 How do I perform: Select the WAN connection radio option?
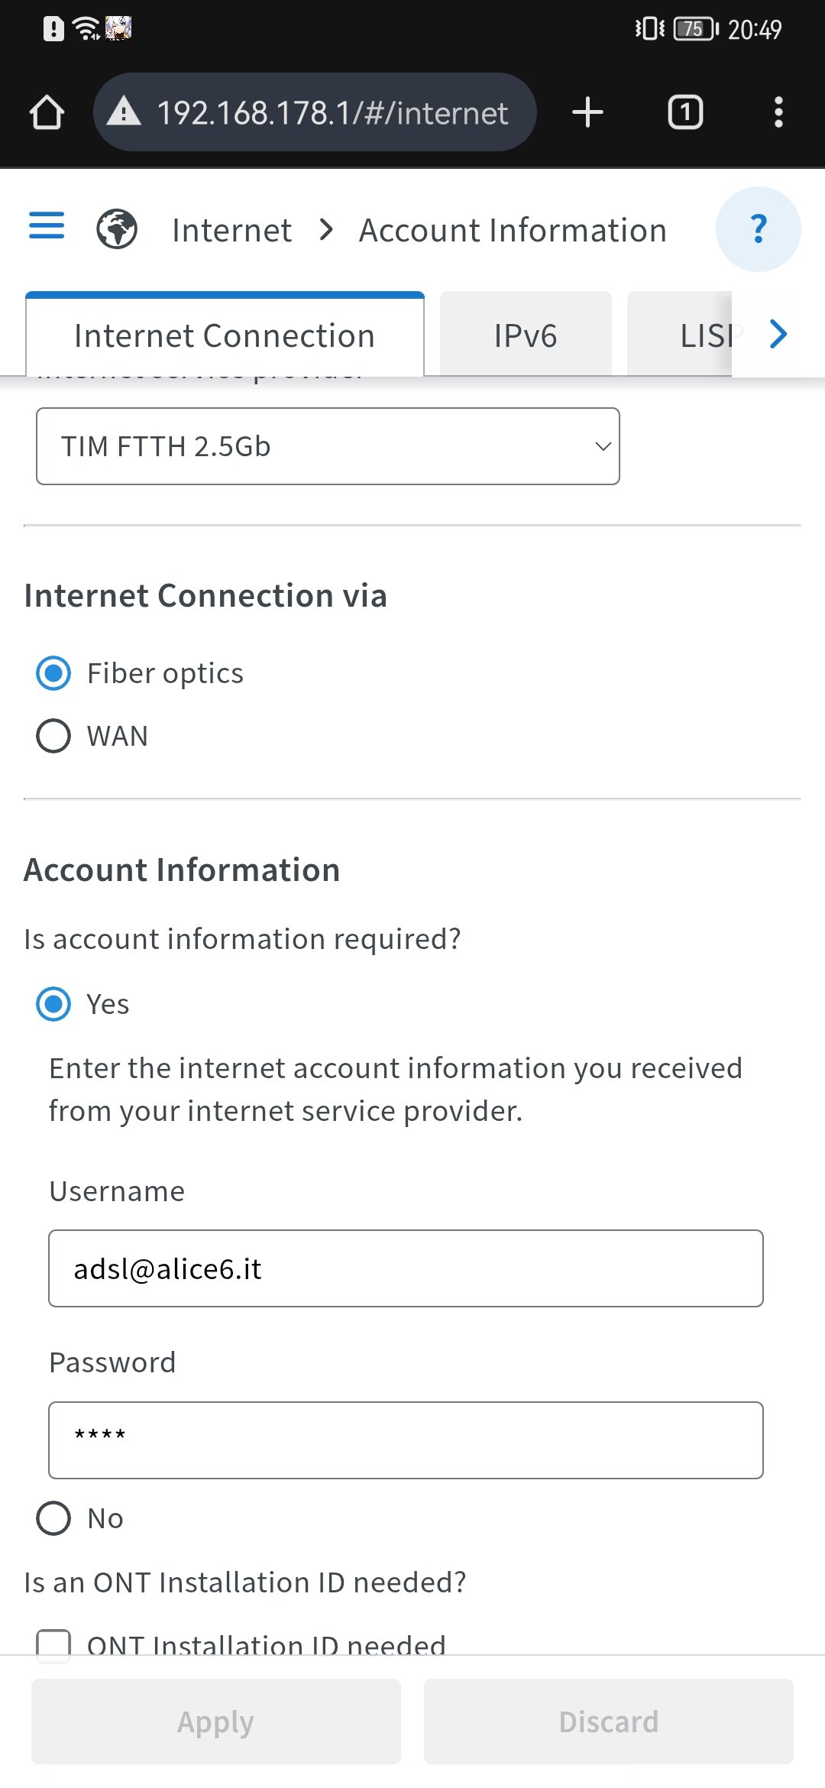53,736
